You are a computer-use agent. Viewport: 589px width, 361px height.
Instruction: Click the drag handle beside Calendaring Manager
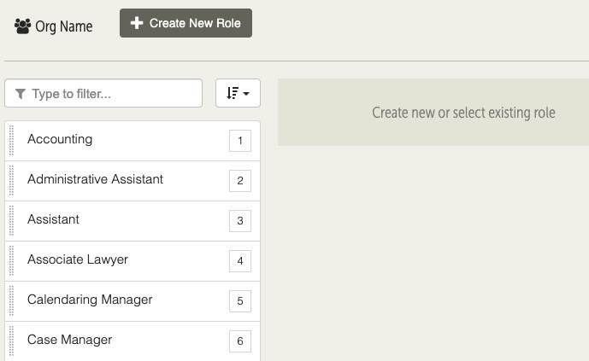(x=11, y=301)
